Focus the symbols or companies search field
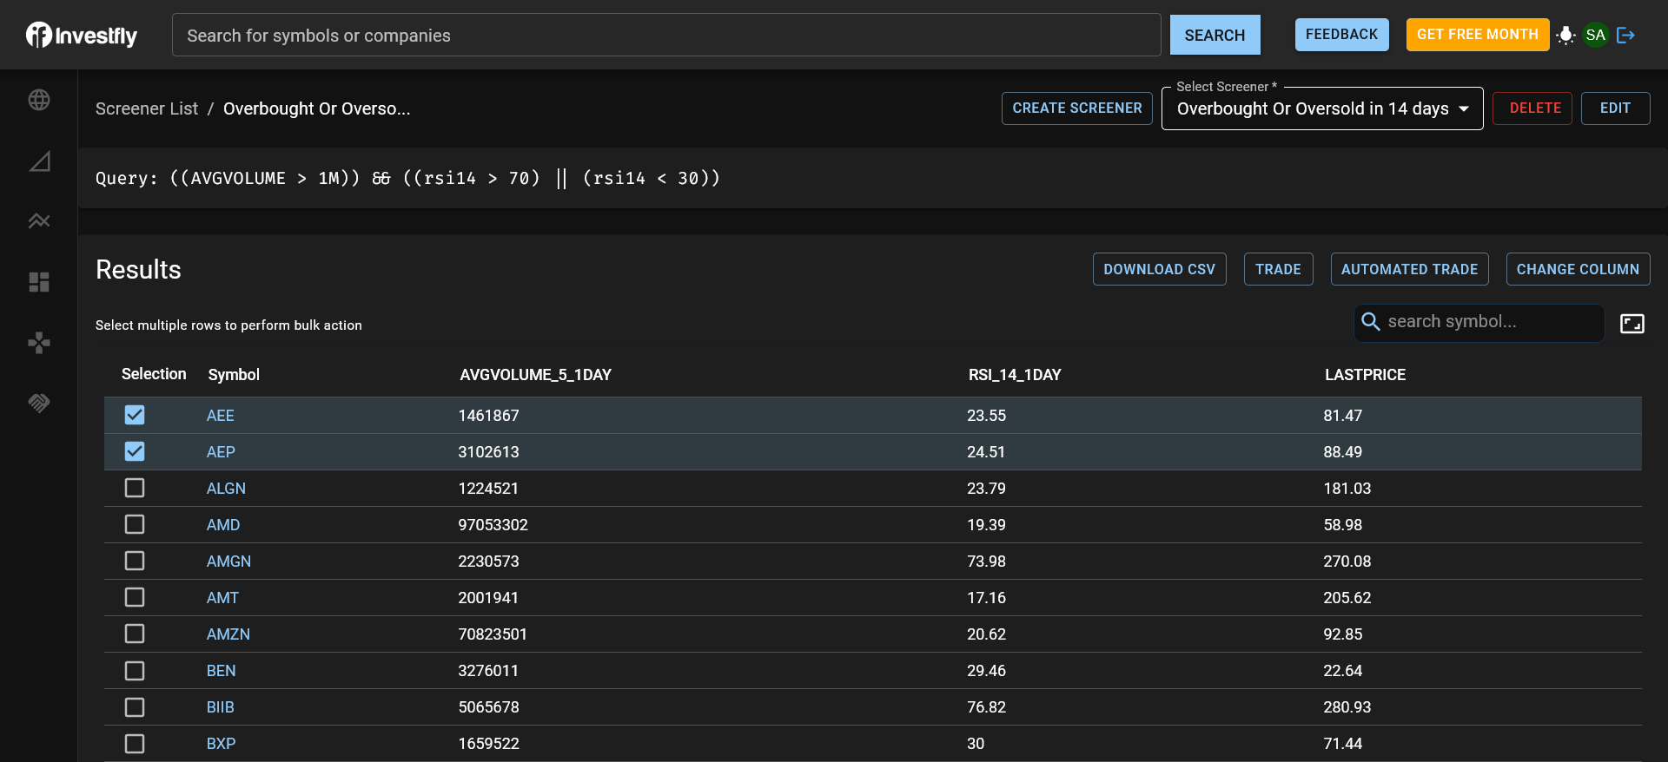 click(666, 35)
